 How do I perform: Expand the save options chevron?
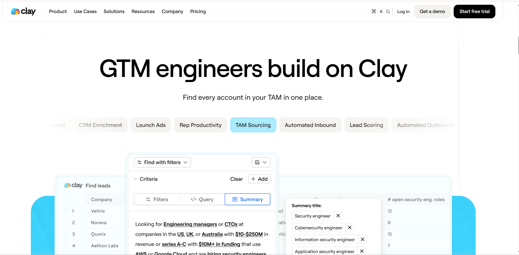pos(265,162)
